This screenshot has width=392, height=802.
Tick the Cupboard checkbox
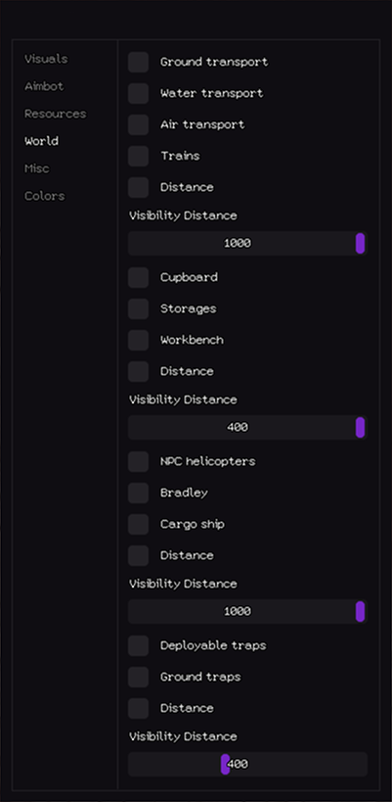coord(138,277)
